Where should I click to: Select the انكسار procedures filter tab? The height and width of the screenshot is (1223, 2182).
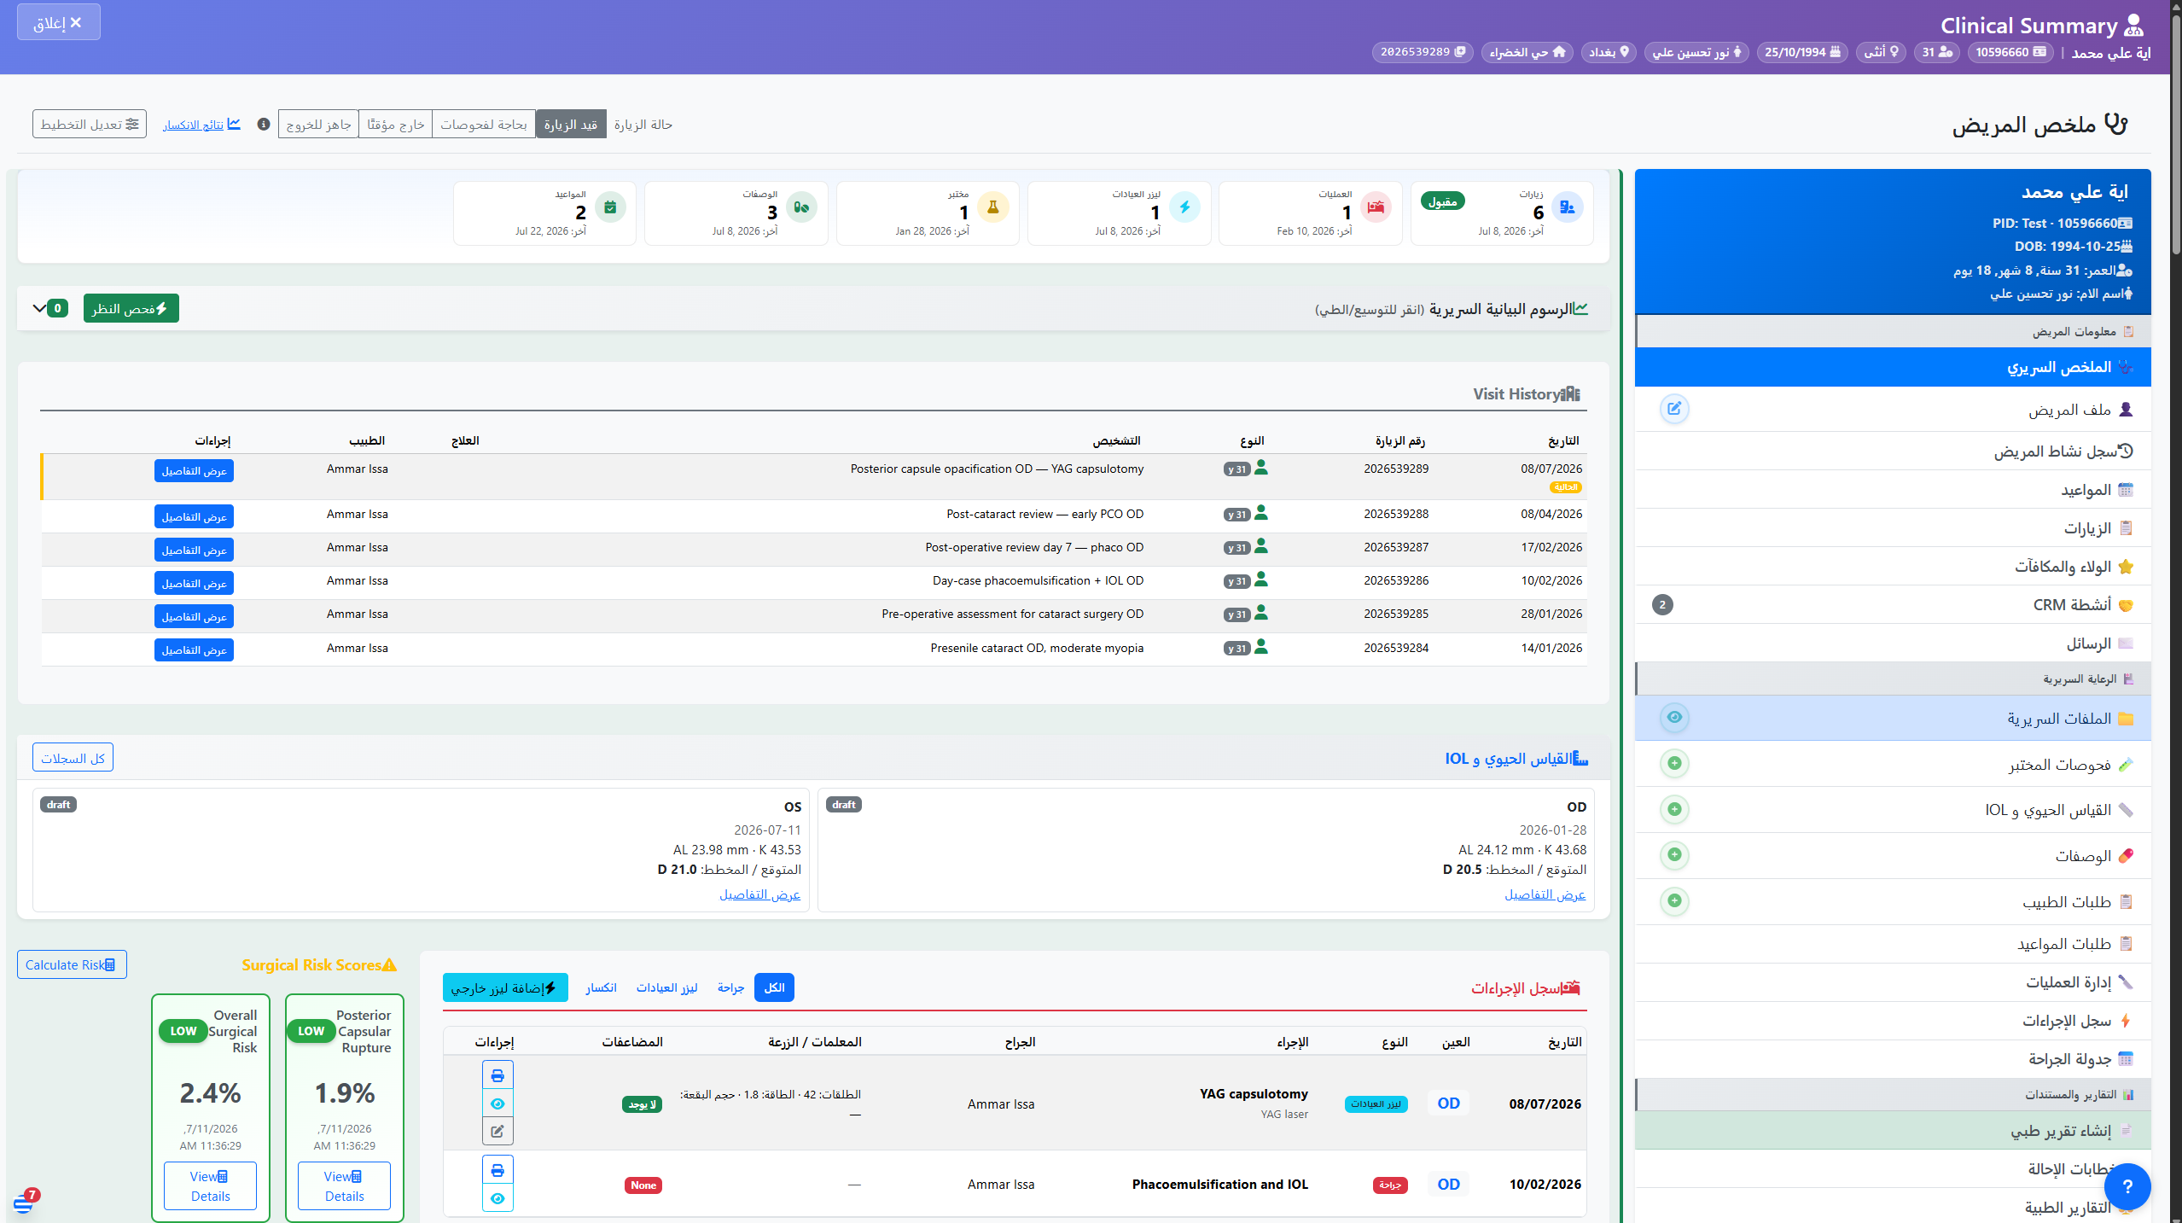coord(601,987)
